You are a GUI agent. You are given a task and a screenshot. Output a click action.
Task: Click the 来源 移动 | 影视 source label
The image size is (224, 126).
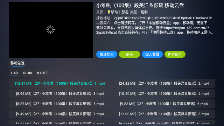112,12
